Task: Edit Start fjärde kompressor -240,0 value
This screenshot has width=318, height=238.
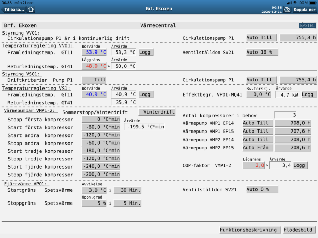Action: [101, 166]
